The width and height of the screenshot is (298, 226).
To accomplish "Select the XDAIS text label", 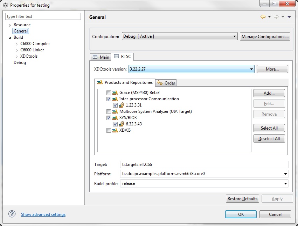I will (x=125, y=130).
